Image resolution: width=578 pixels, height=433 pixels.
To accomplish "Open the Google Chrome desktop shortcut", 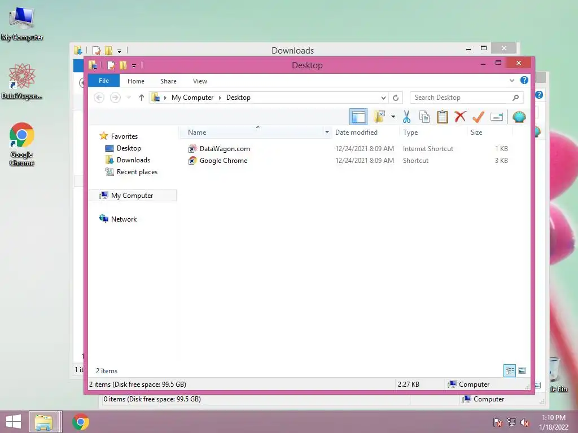I will 22,144.
